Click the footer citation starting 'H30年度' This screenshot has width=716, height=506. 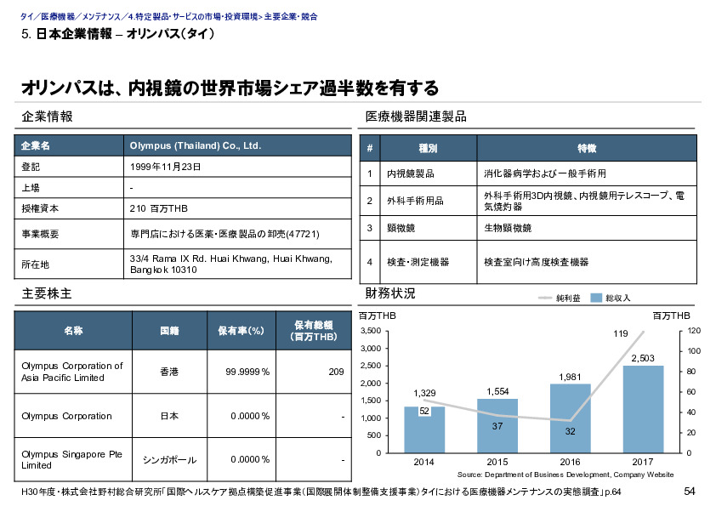(321, 492)
